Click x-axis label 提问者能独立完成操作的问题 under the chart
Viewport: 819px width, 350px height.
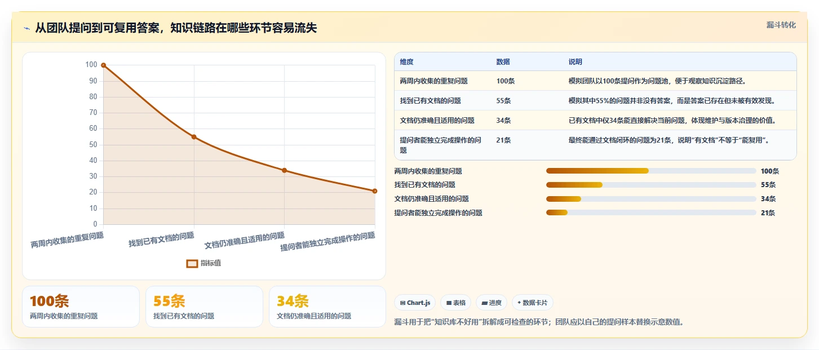pyautogui.click(x=327, y=241)
